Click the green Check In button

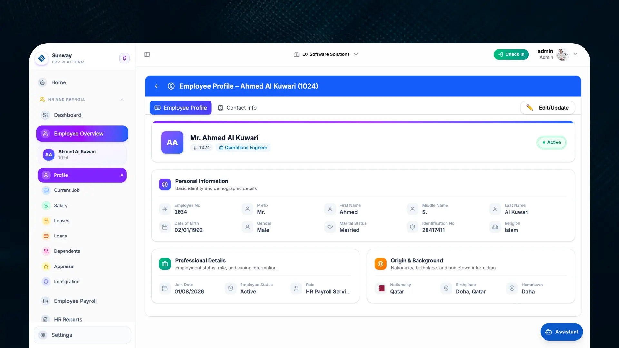coord(511,54)
